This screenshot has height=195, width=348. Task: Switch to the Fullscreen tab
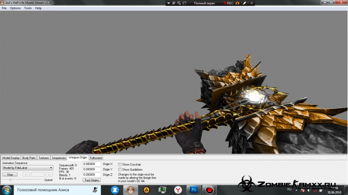coord(96,158)
